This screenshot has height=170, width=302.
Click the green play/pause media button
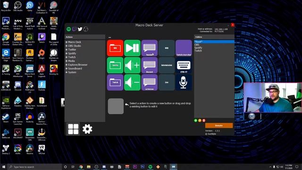(132, 48)
